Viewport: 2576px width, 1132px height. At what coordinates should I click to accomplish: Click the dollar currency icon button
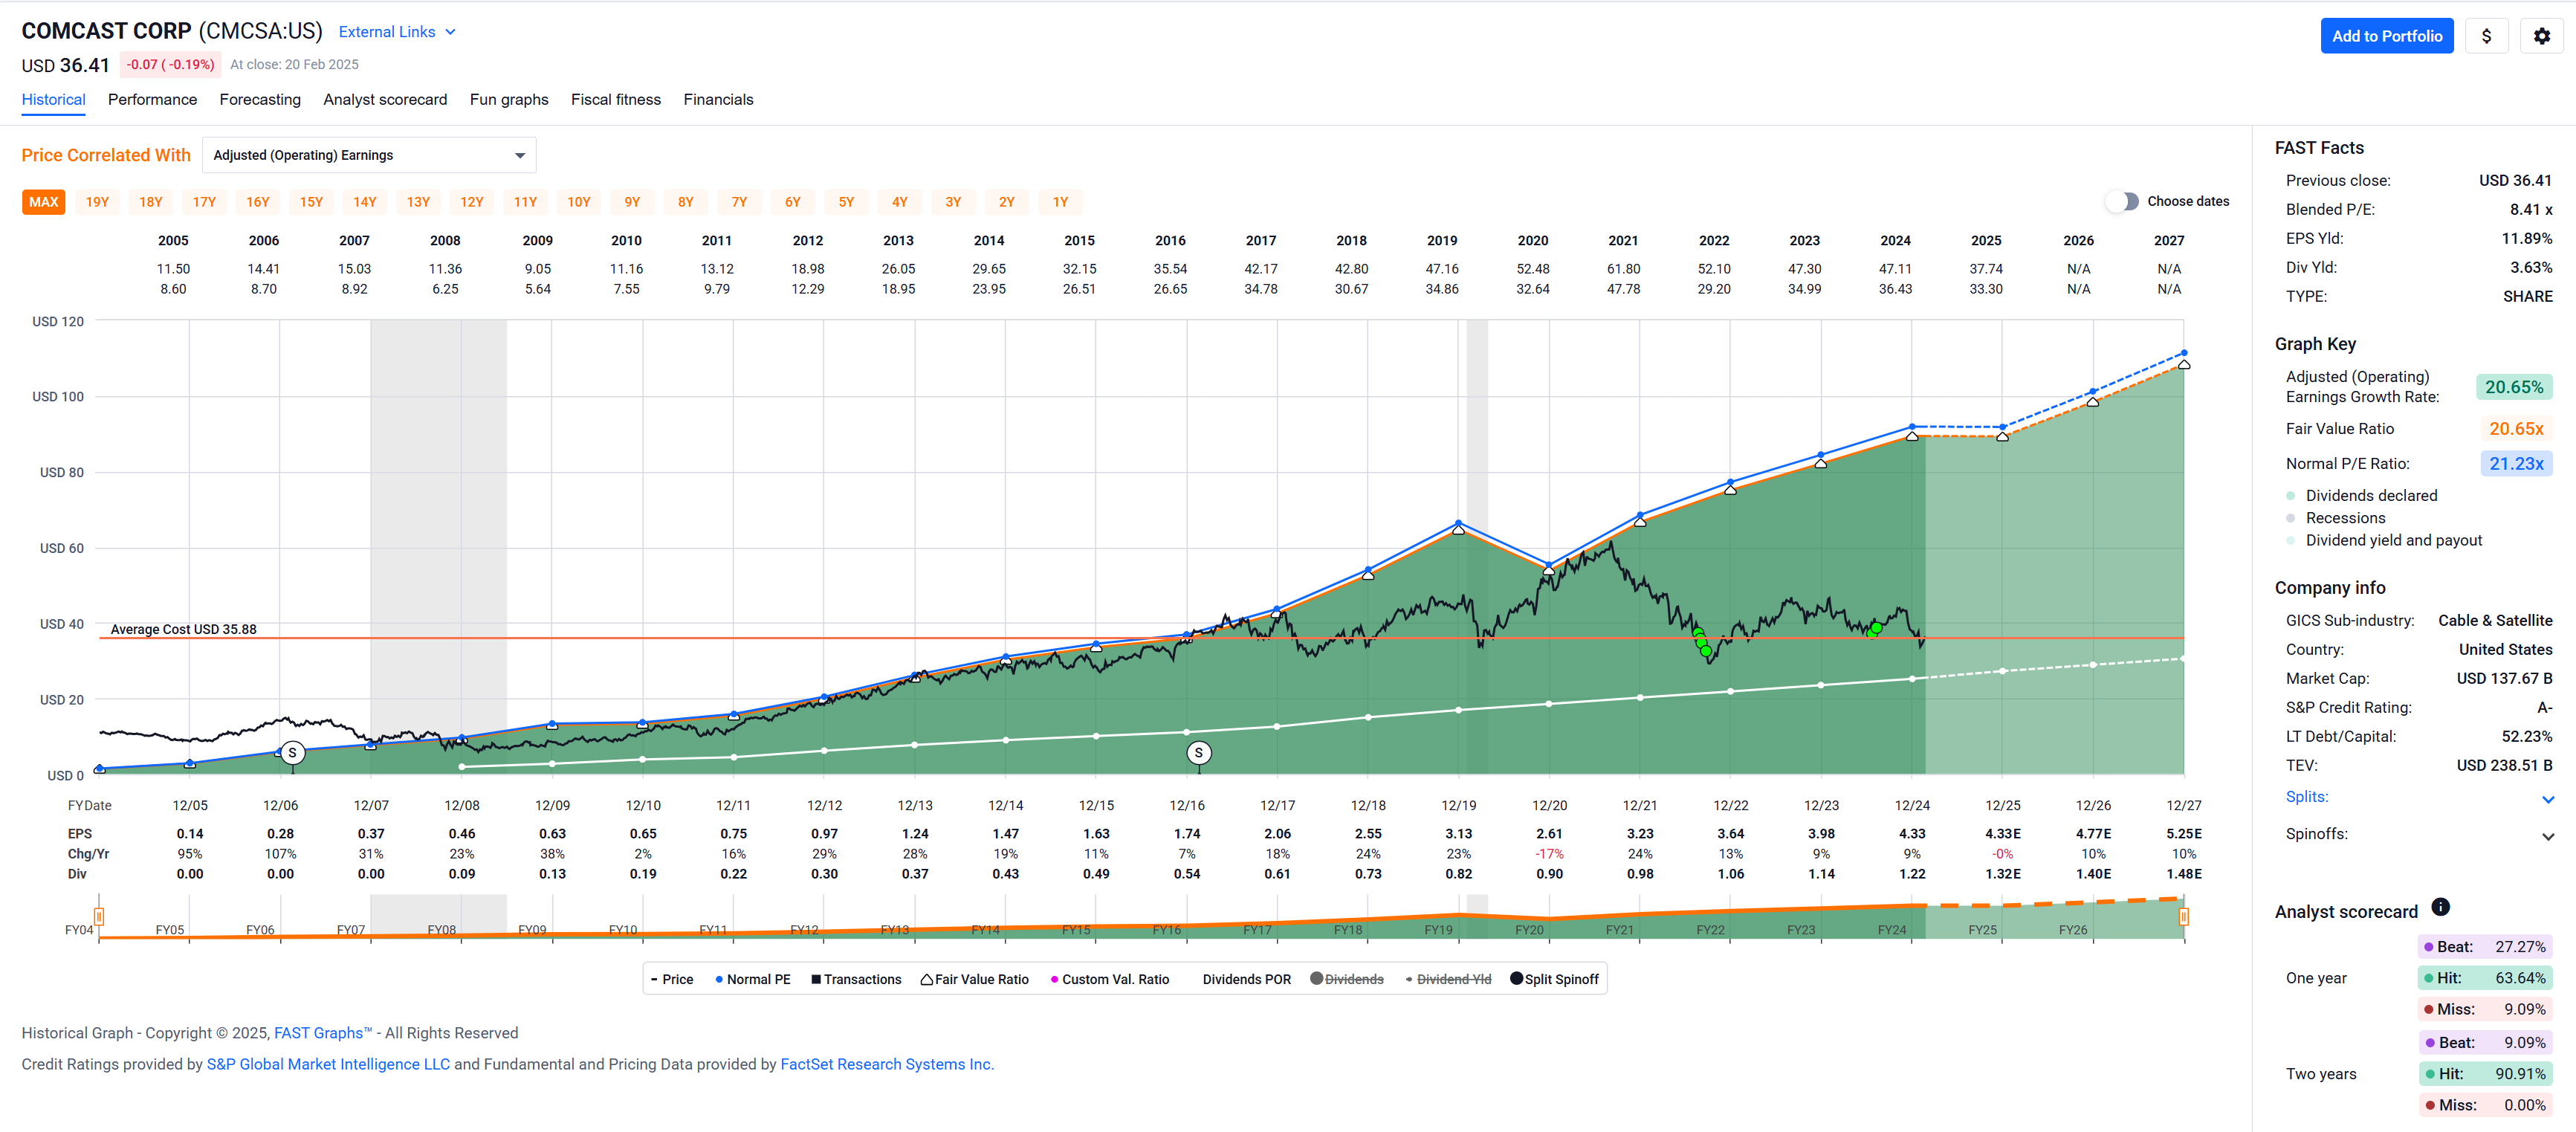click(x=2486, y=36)
